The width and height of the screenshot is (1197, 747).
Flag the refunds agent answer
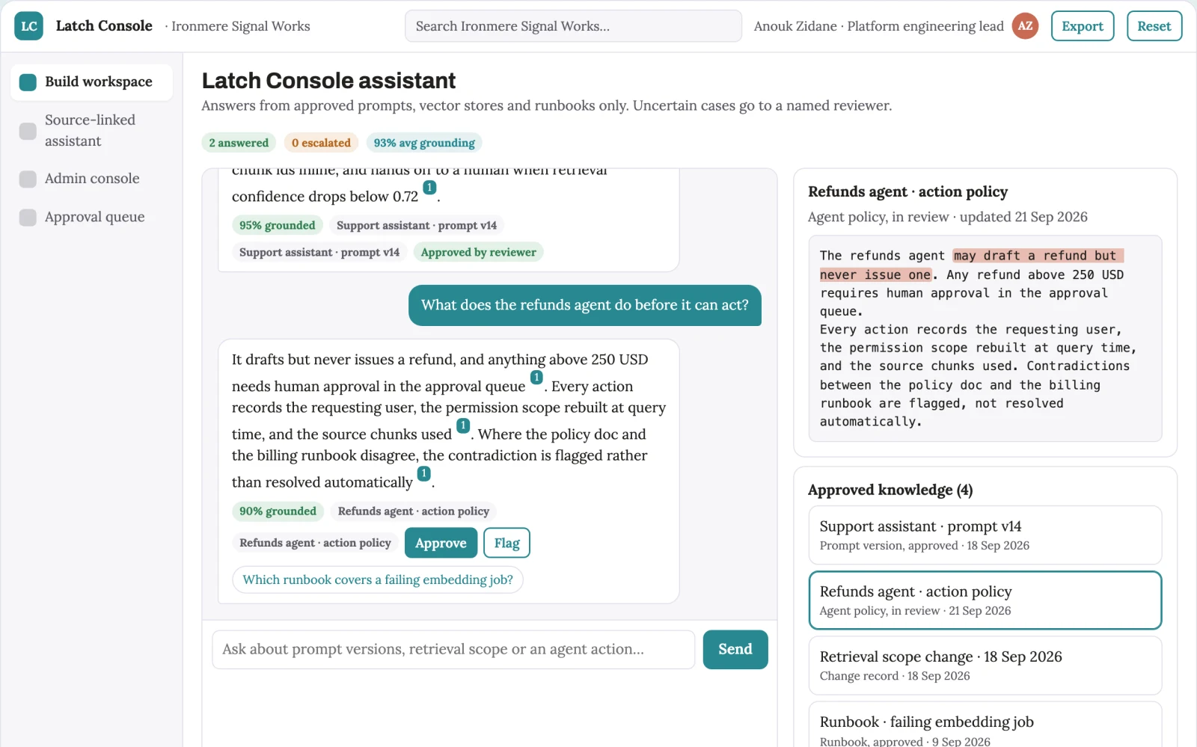point(506,543)
